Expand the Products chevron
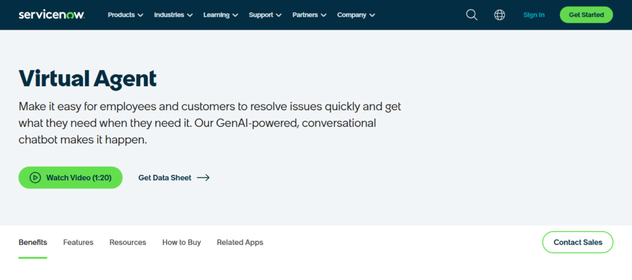The height and width of the screenshot is (280, 632). [x=140, y=15]
